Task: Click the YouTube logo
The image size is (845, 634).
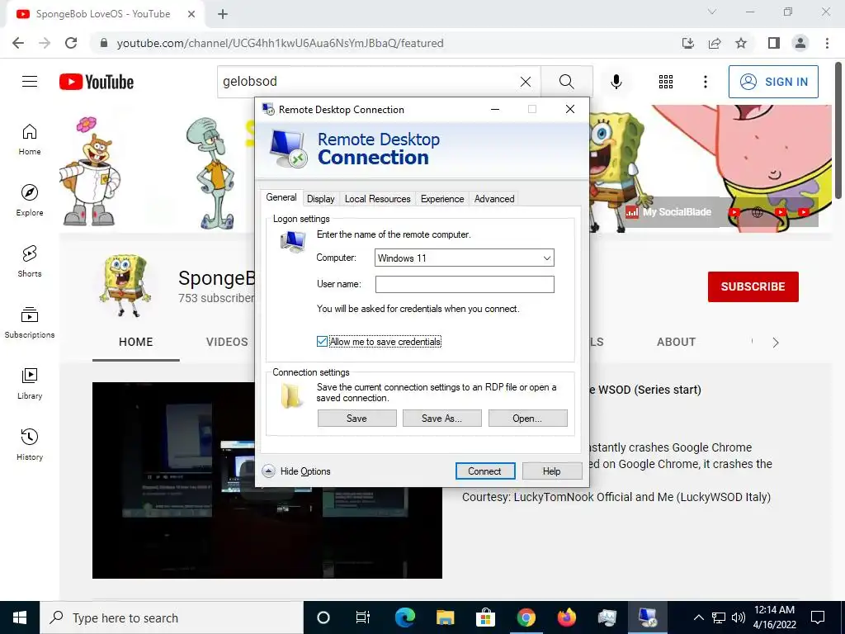Action: (x=97, y=82)
